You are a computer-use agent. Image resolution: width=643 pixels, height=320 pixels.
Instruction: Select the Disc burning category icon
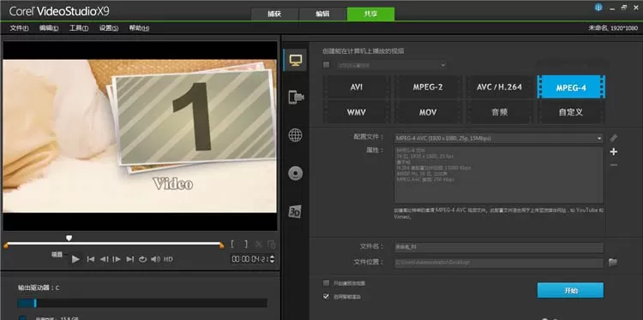pyautogui.click(x=295, y=174)
